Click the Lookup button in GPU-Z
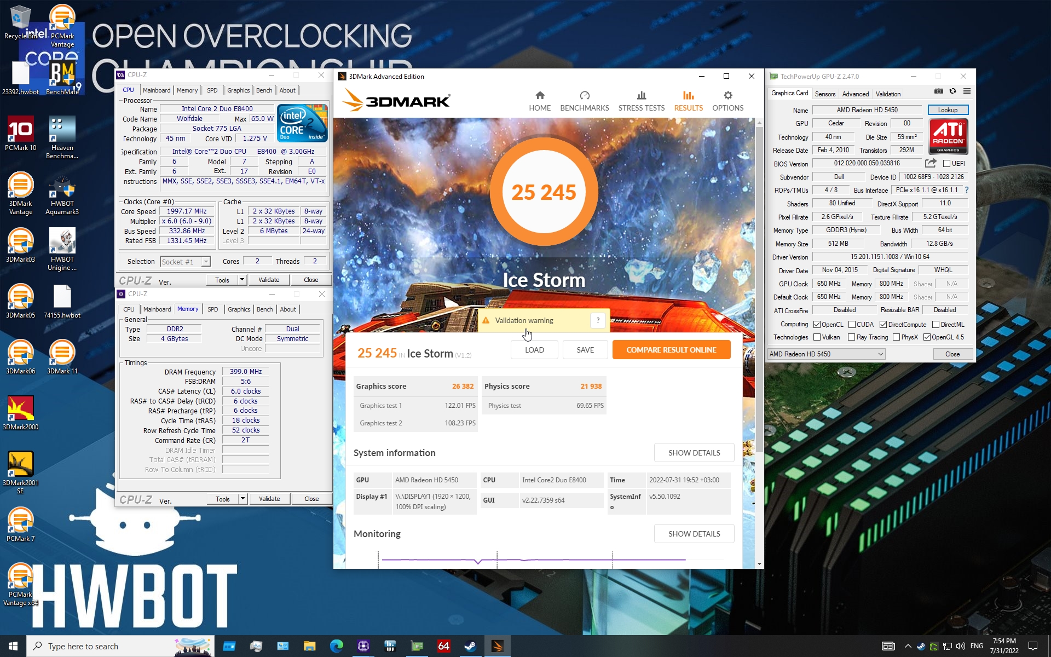 coord(948,110)
